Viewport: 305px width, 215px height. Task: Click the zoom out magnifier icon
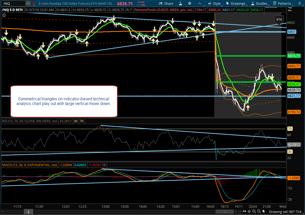(259, 212)
